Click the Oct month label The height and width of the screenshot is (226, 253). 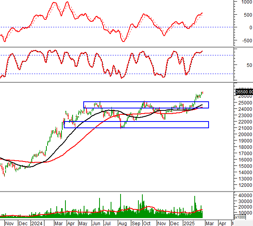point(147,224)
